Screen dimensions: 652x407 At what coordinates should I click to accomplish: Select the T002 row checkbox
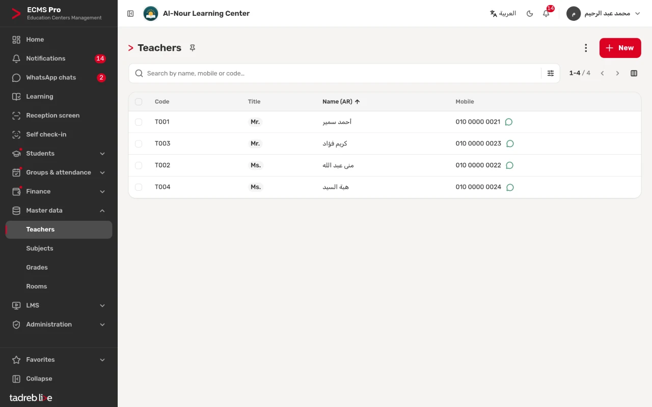(x=139, y=165)
